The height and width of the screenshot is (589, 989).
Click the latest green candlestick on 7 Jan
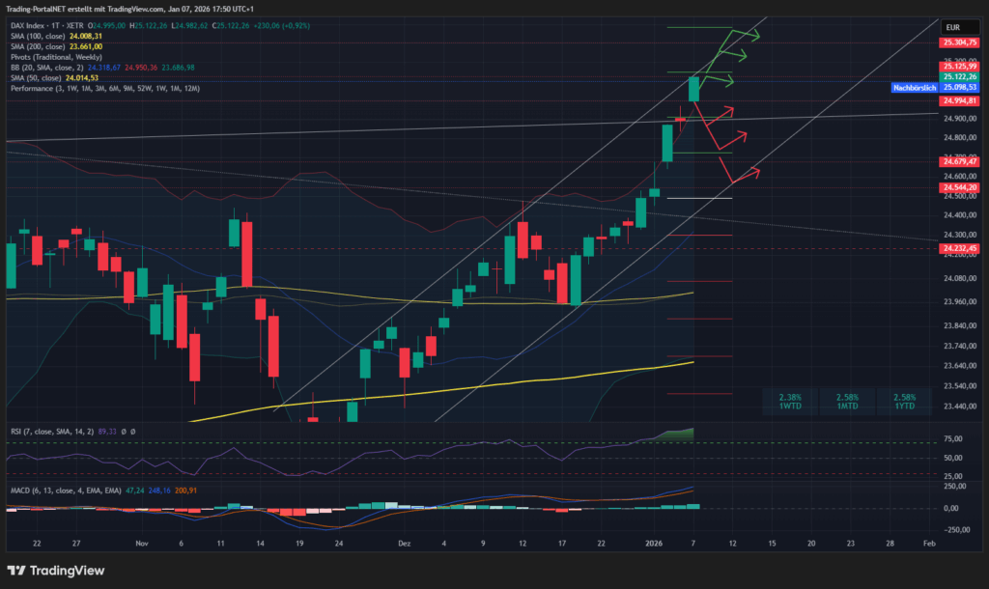[693, 89]
